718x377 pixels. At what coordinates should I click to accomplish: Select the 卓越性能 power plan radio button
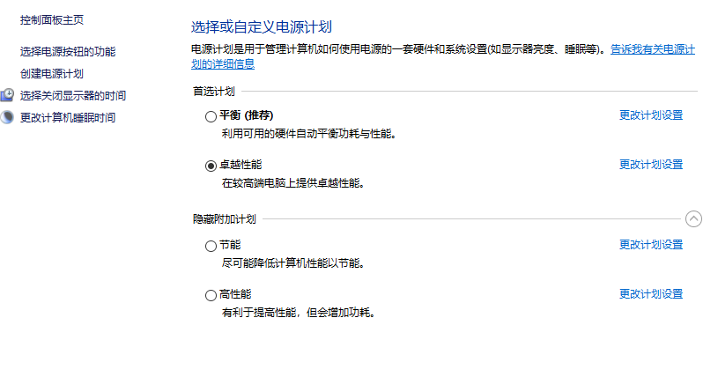[x=211, y=165]
